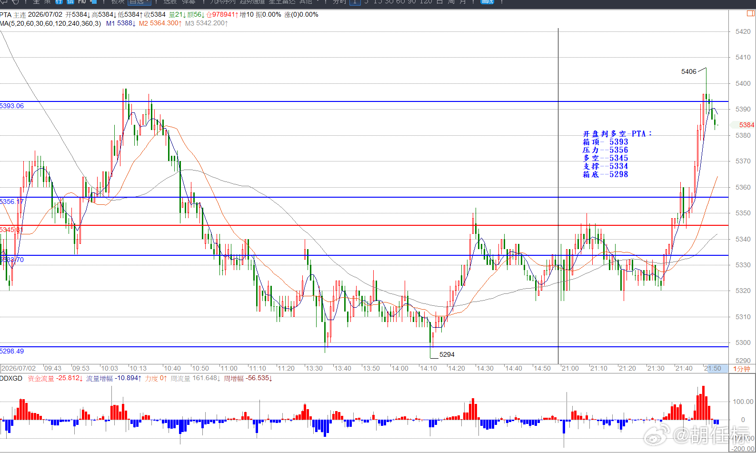The height and width of the screenshot is (453, 756).
Task: Click the speech bubble icon in toolbar
Action: [x=2, y=2]
